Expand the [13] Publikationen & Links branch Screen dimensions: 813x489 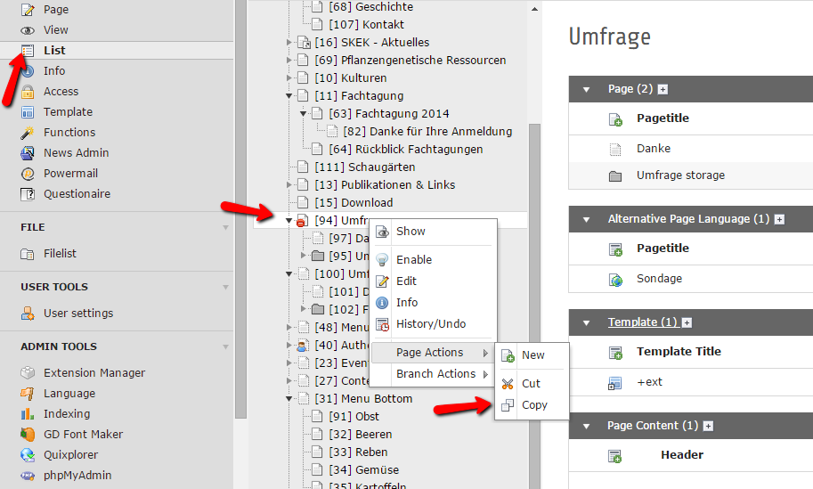[289, 185]
